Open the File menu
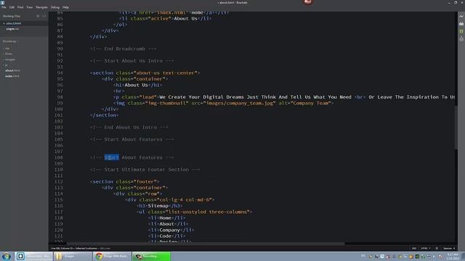 [x=4, y=7]
